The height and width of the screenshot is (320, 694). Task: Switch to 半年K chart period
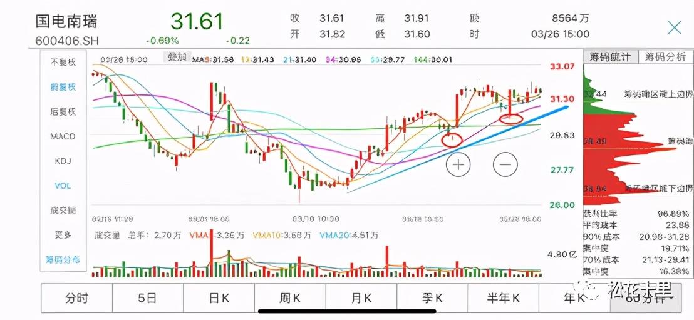click(503, 298)
